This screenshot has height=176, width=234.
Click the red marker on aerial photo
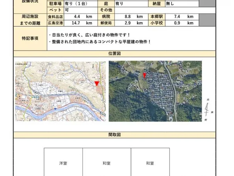(144, 75)
